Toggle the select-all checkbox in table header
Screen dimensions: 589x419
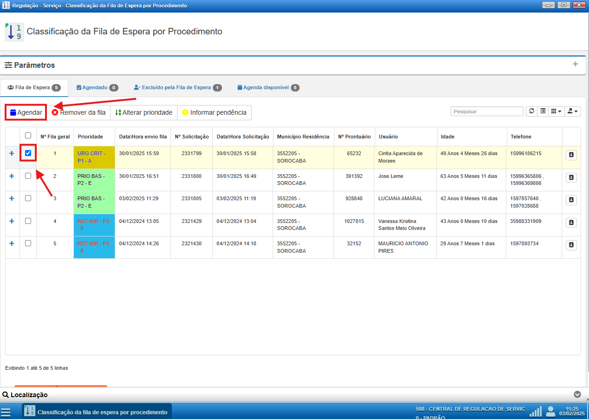[28, 136]
